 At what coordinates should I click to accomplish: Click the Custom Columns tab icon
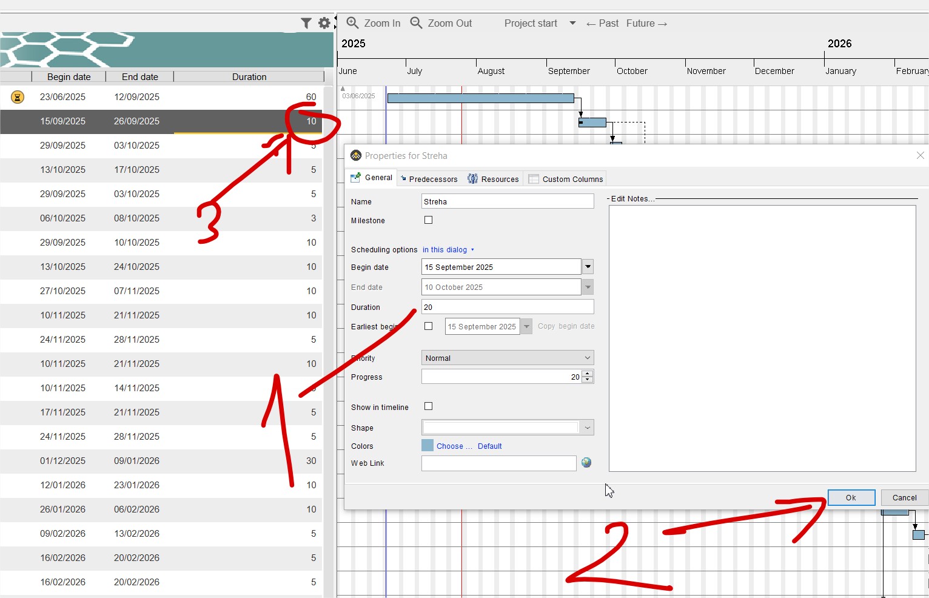(x=534, y=179)
